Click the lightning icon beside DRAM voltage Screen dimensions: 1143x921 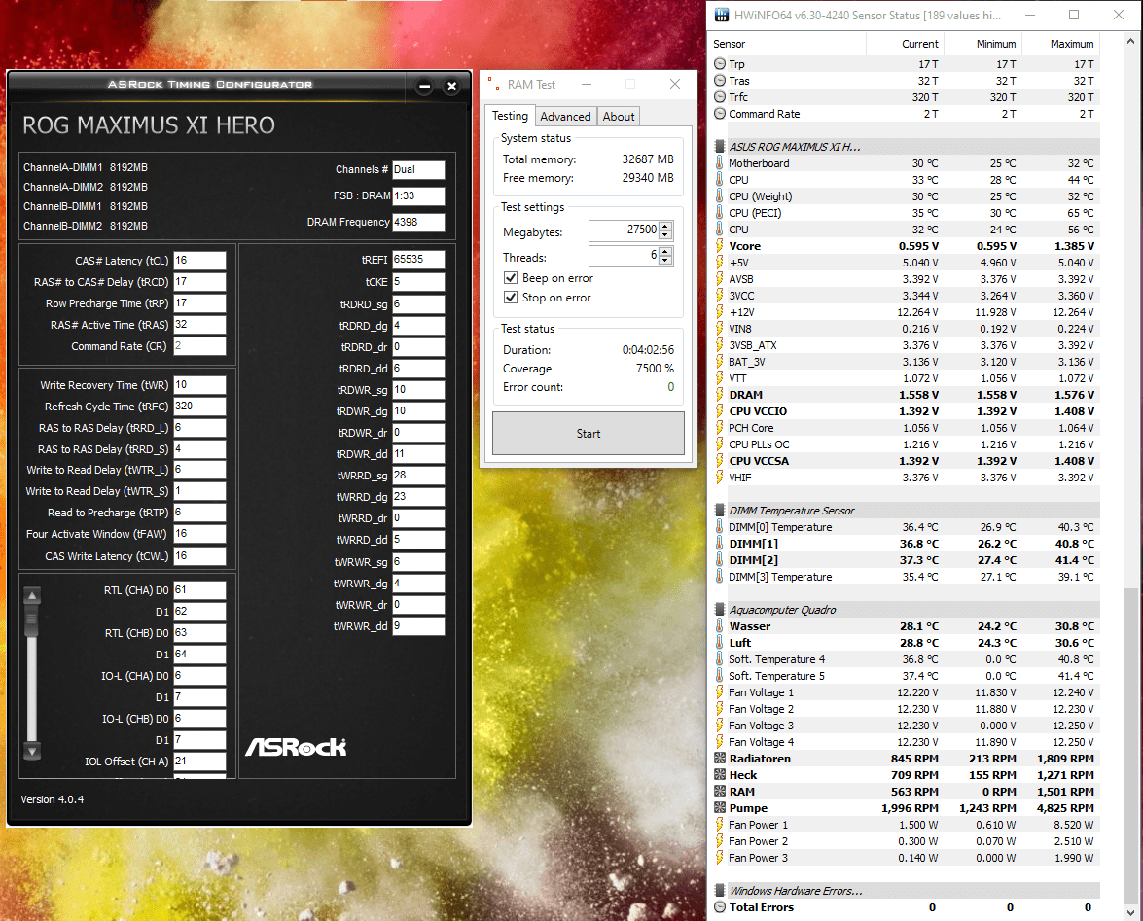(x=720, y=395)
